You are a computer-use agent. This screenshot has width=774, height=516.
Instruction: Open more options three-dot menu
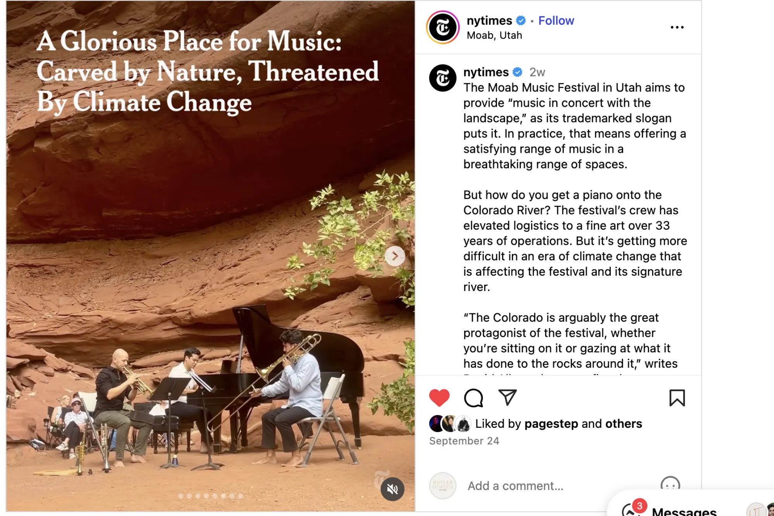coord(677,27)
